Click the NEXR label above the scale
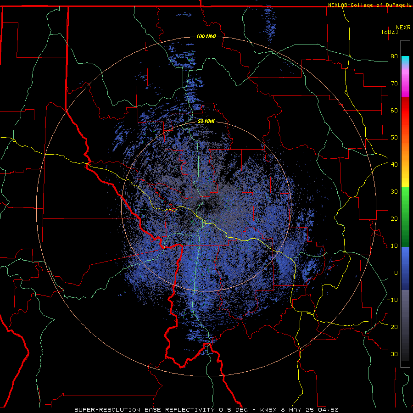The image size is (413, 413). pos(403,28)
